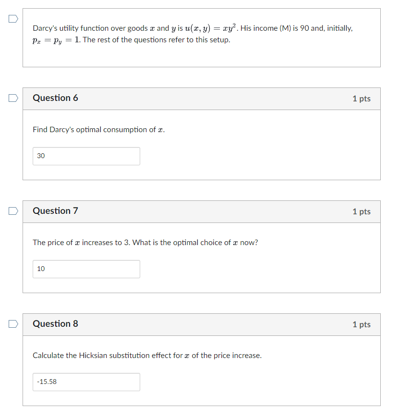399x420 pixels.
Task: Select the answer box showing 10
Action: [x=86, y=269]
